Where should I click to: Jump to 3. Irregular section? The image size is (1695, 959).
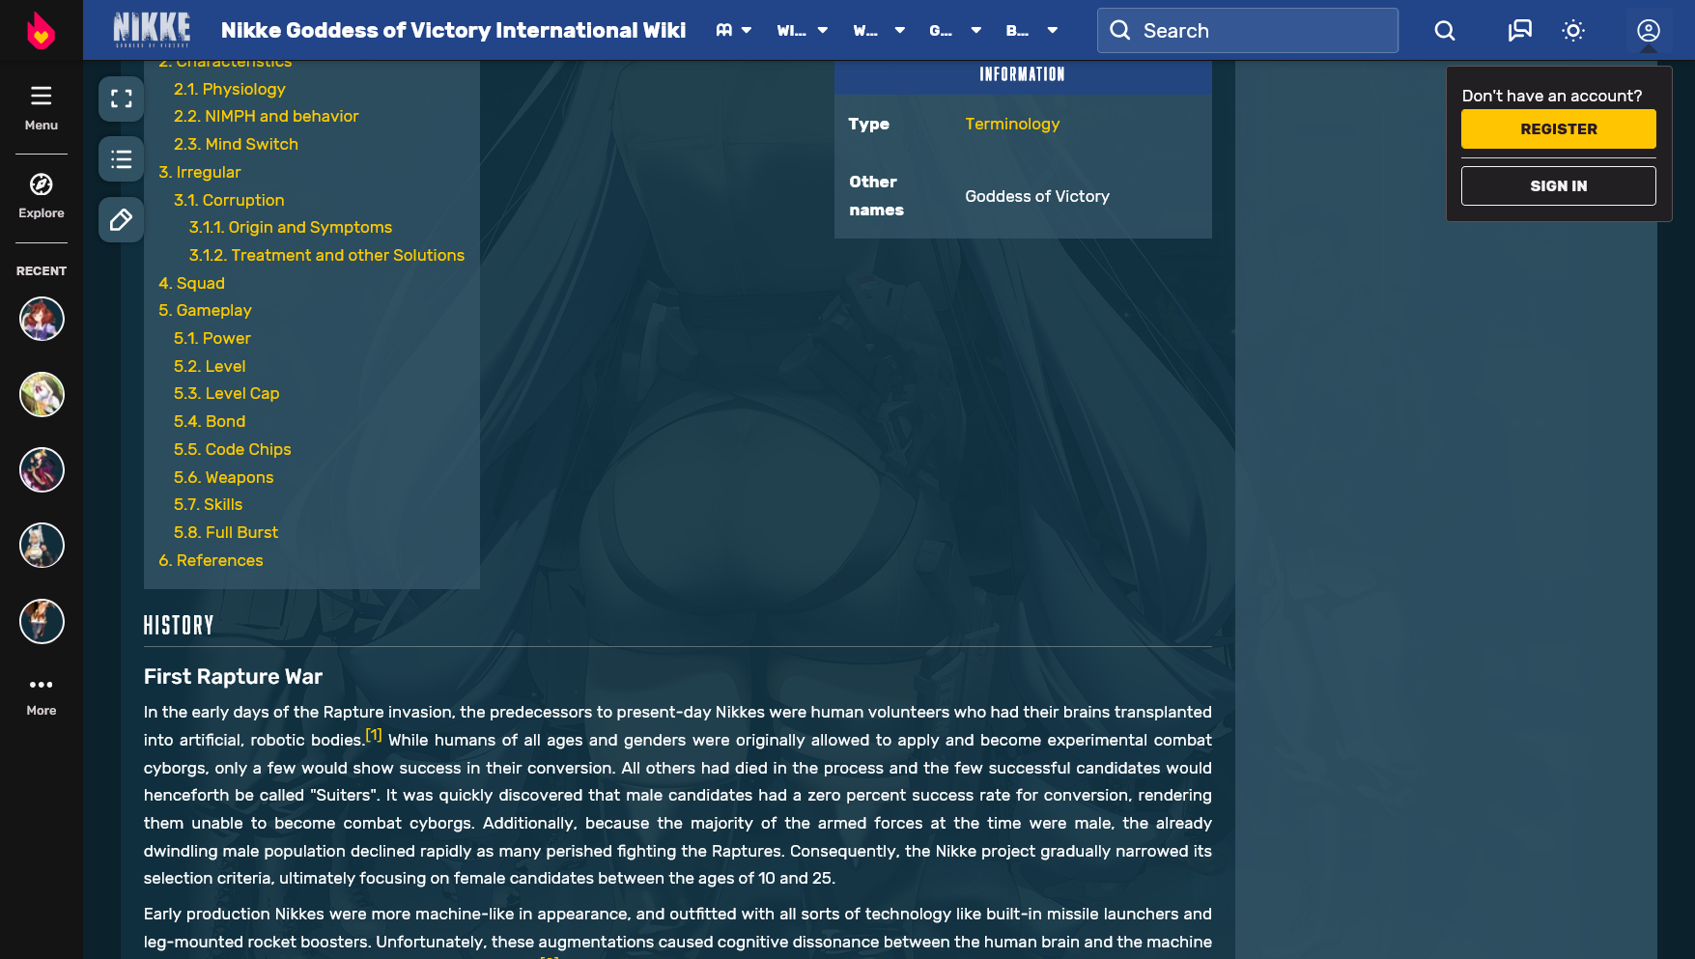point(199,172)
